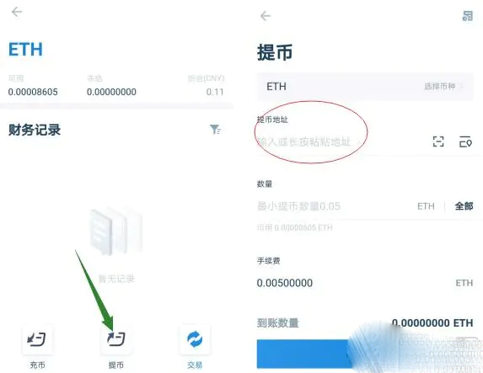The height and width of the screenshot is (373, 483).
Task: Go back from the ETH asset page
Action: (17, 12)
